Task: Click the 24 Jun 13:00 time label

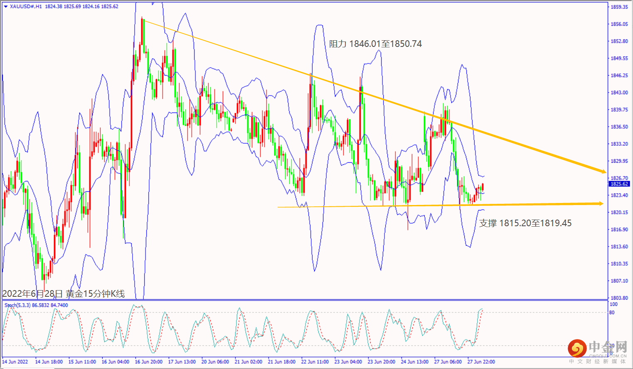Action: tap(415, 362)
